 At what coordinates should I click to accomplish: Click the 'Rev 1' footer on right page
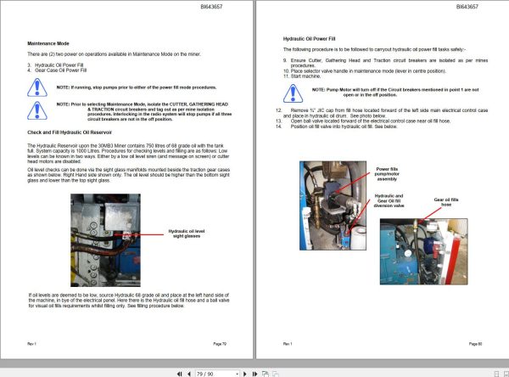tap(288, 344)
